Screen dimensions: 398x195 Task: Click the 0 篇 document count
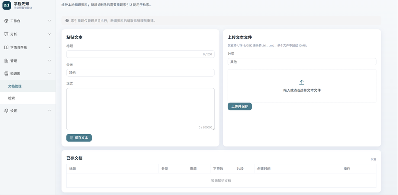pos(374,159)
